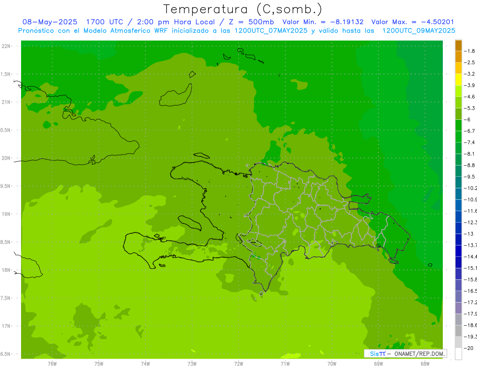Click the '21N' latitude label
Image resolution: width=477 pixels, height=369 pixels.
coord(6,102)
